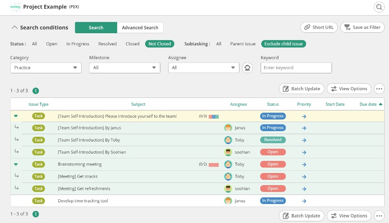This screenshot has height=223, width=389.
Task: Click the Save as Filter button
Action: pyautogui.click(x=362, y=27)
